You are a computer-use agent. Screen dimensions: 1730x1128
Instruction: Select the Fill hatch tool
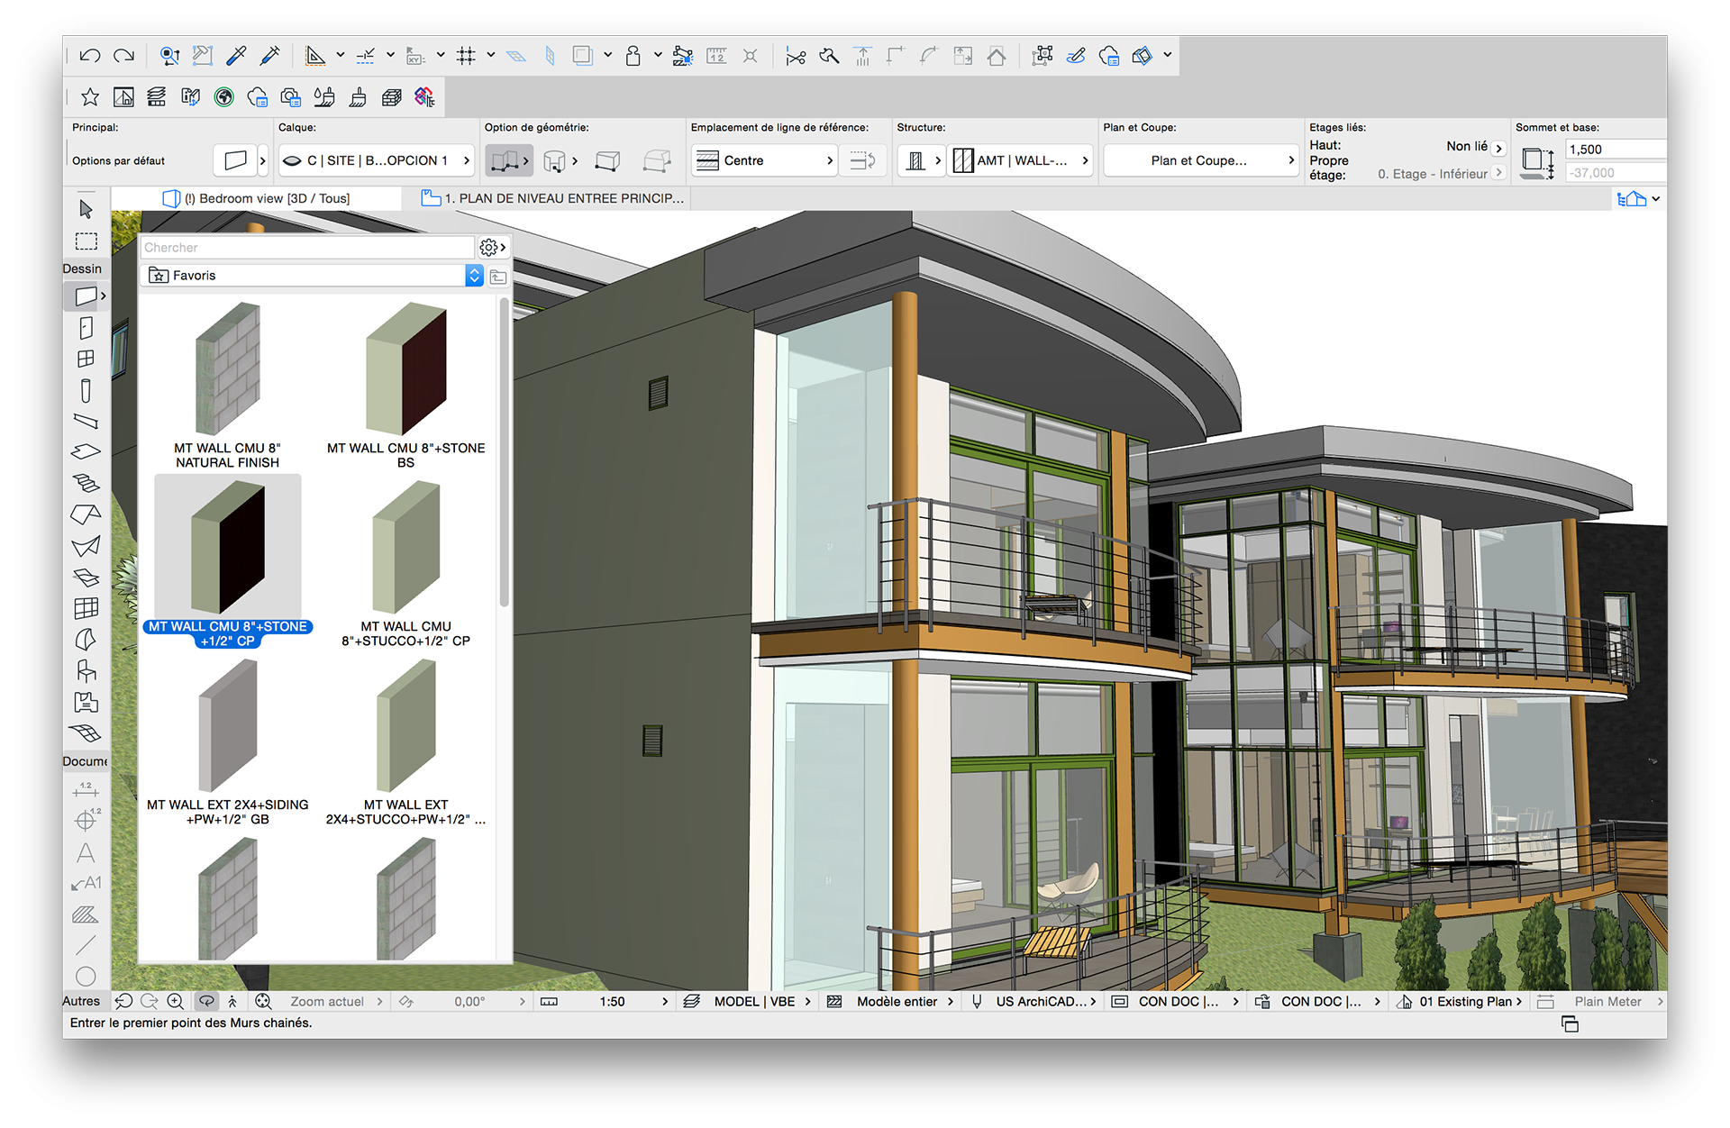[x=86, y=914]
